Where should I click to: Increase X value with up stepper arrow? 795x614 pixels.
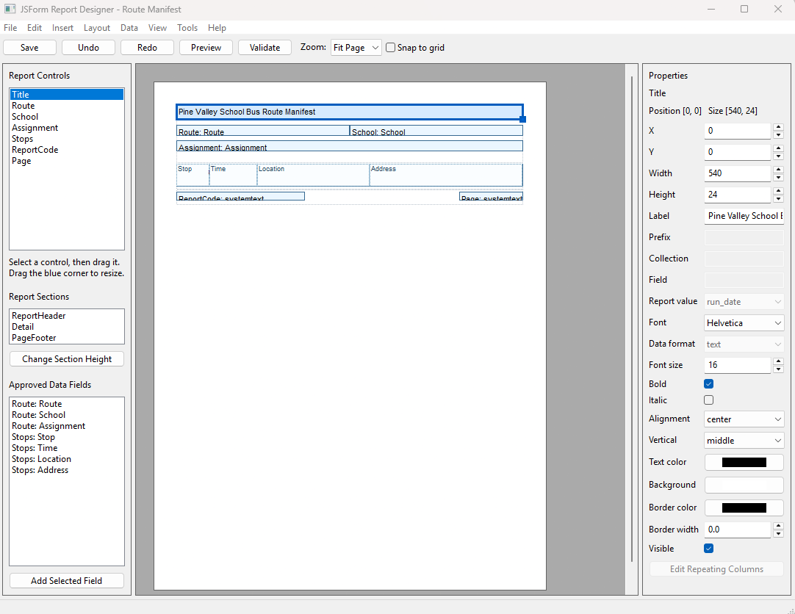778,127
